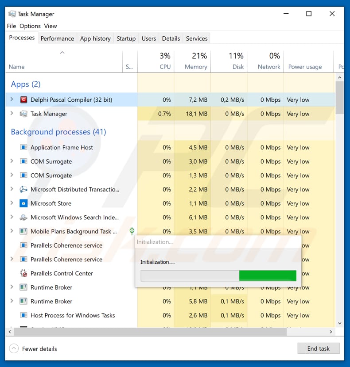The width and height of the screenshot is (350, 367).
Task: Click Background processes (41) heading
Action: 58,132
